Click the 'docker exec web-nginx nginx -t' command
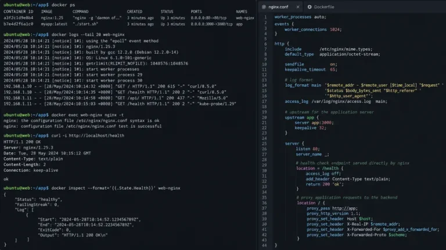The width and height of the screenshot is (446, 250). pyautogui.click(x=87, y=115)
